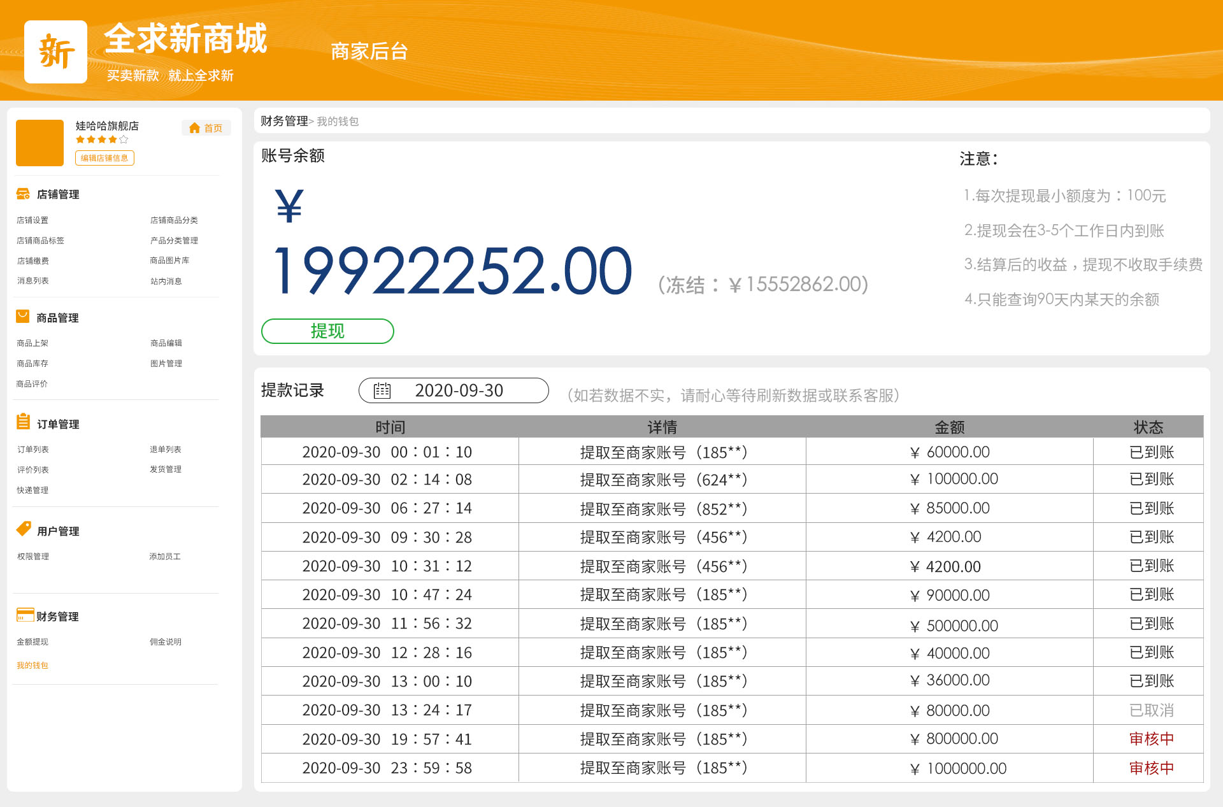1223x807 pixels.
Task: Open 商品上架 menu item
Action: coord(32,343)
